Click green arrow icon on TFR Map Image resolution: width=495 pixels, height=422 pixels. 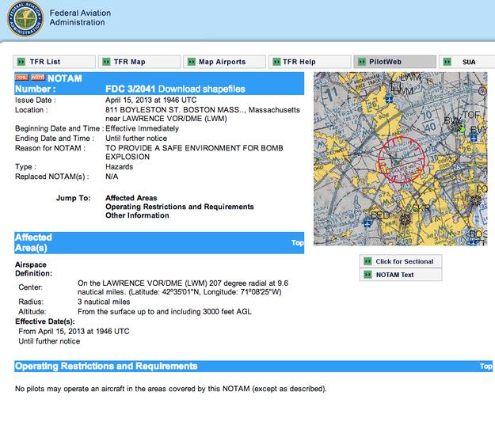point(107,62)
